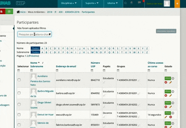Unenrol Barbra Miguele with red X icon
This screenshot has height=128, width=186.
click(166, 95)
